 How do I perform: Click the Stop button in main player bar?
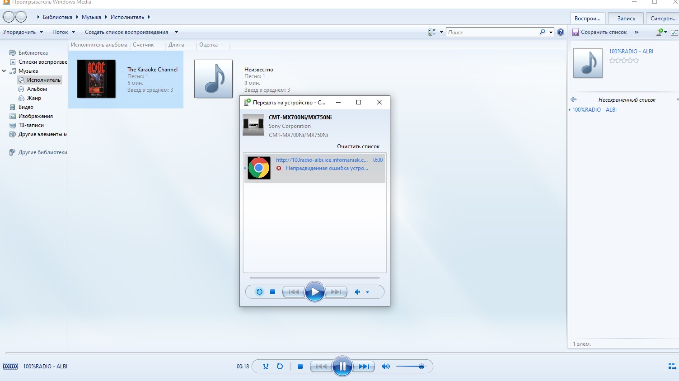click(300, 367)
